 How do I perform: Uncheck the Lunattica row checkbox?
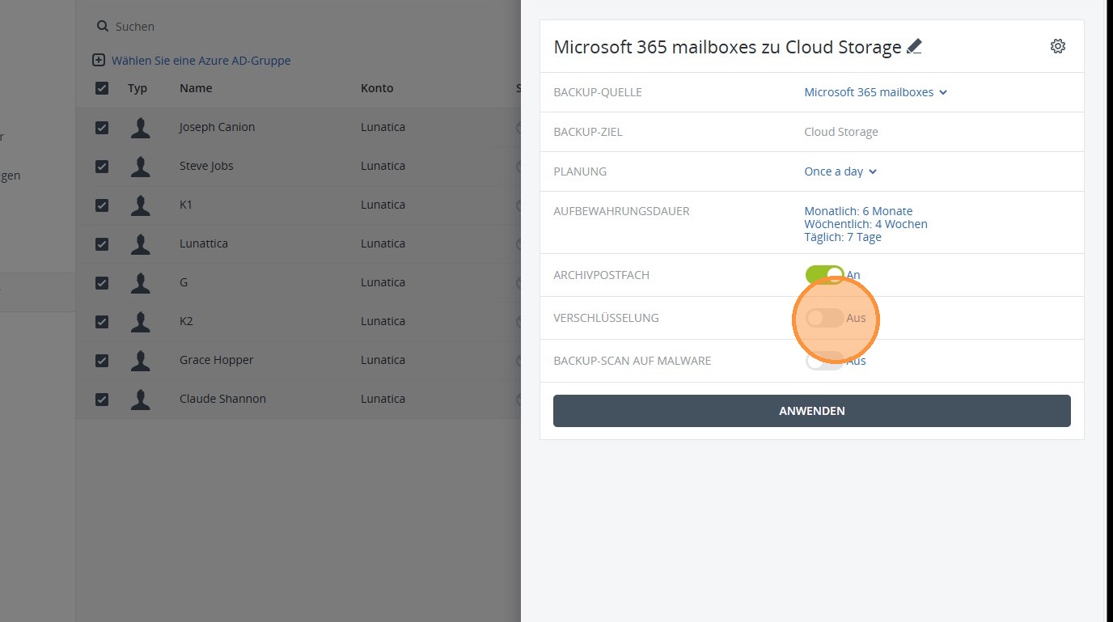[102, 243]
